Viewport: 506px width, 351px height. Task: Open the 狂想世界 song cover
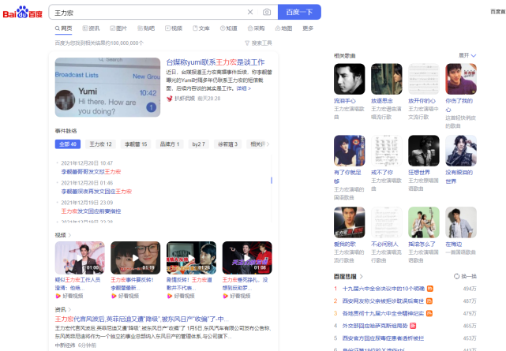424,151
